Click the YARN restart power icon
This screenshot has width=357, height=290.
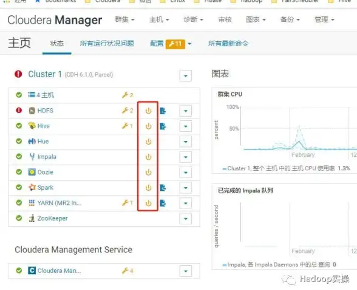148,203
